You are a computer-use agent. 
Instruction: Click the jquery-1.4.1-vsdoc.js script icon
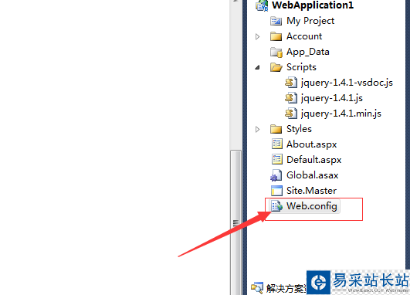pos(291,83)
